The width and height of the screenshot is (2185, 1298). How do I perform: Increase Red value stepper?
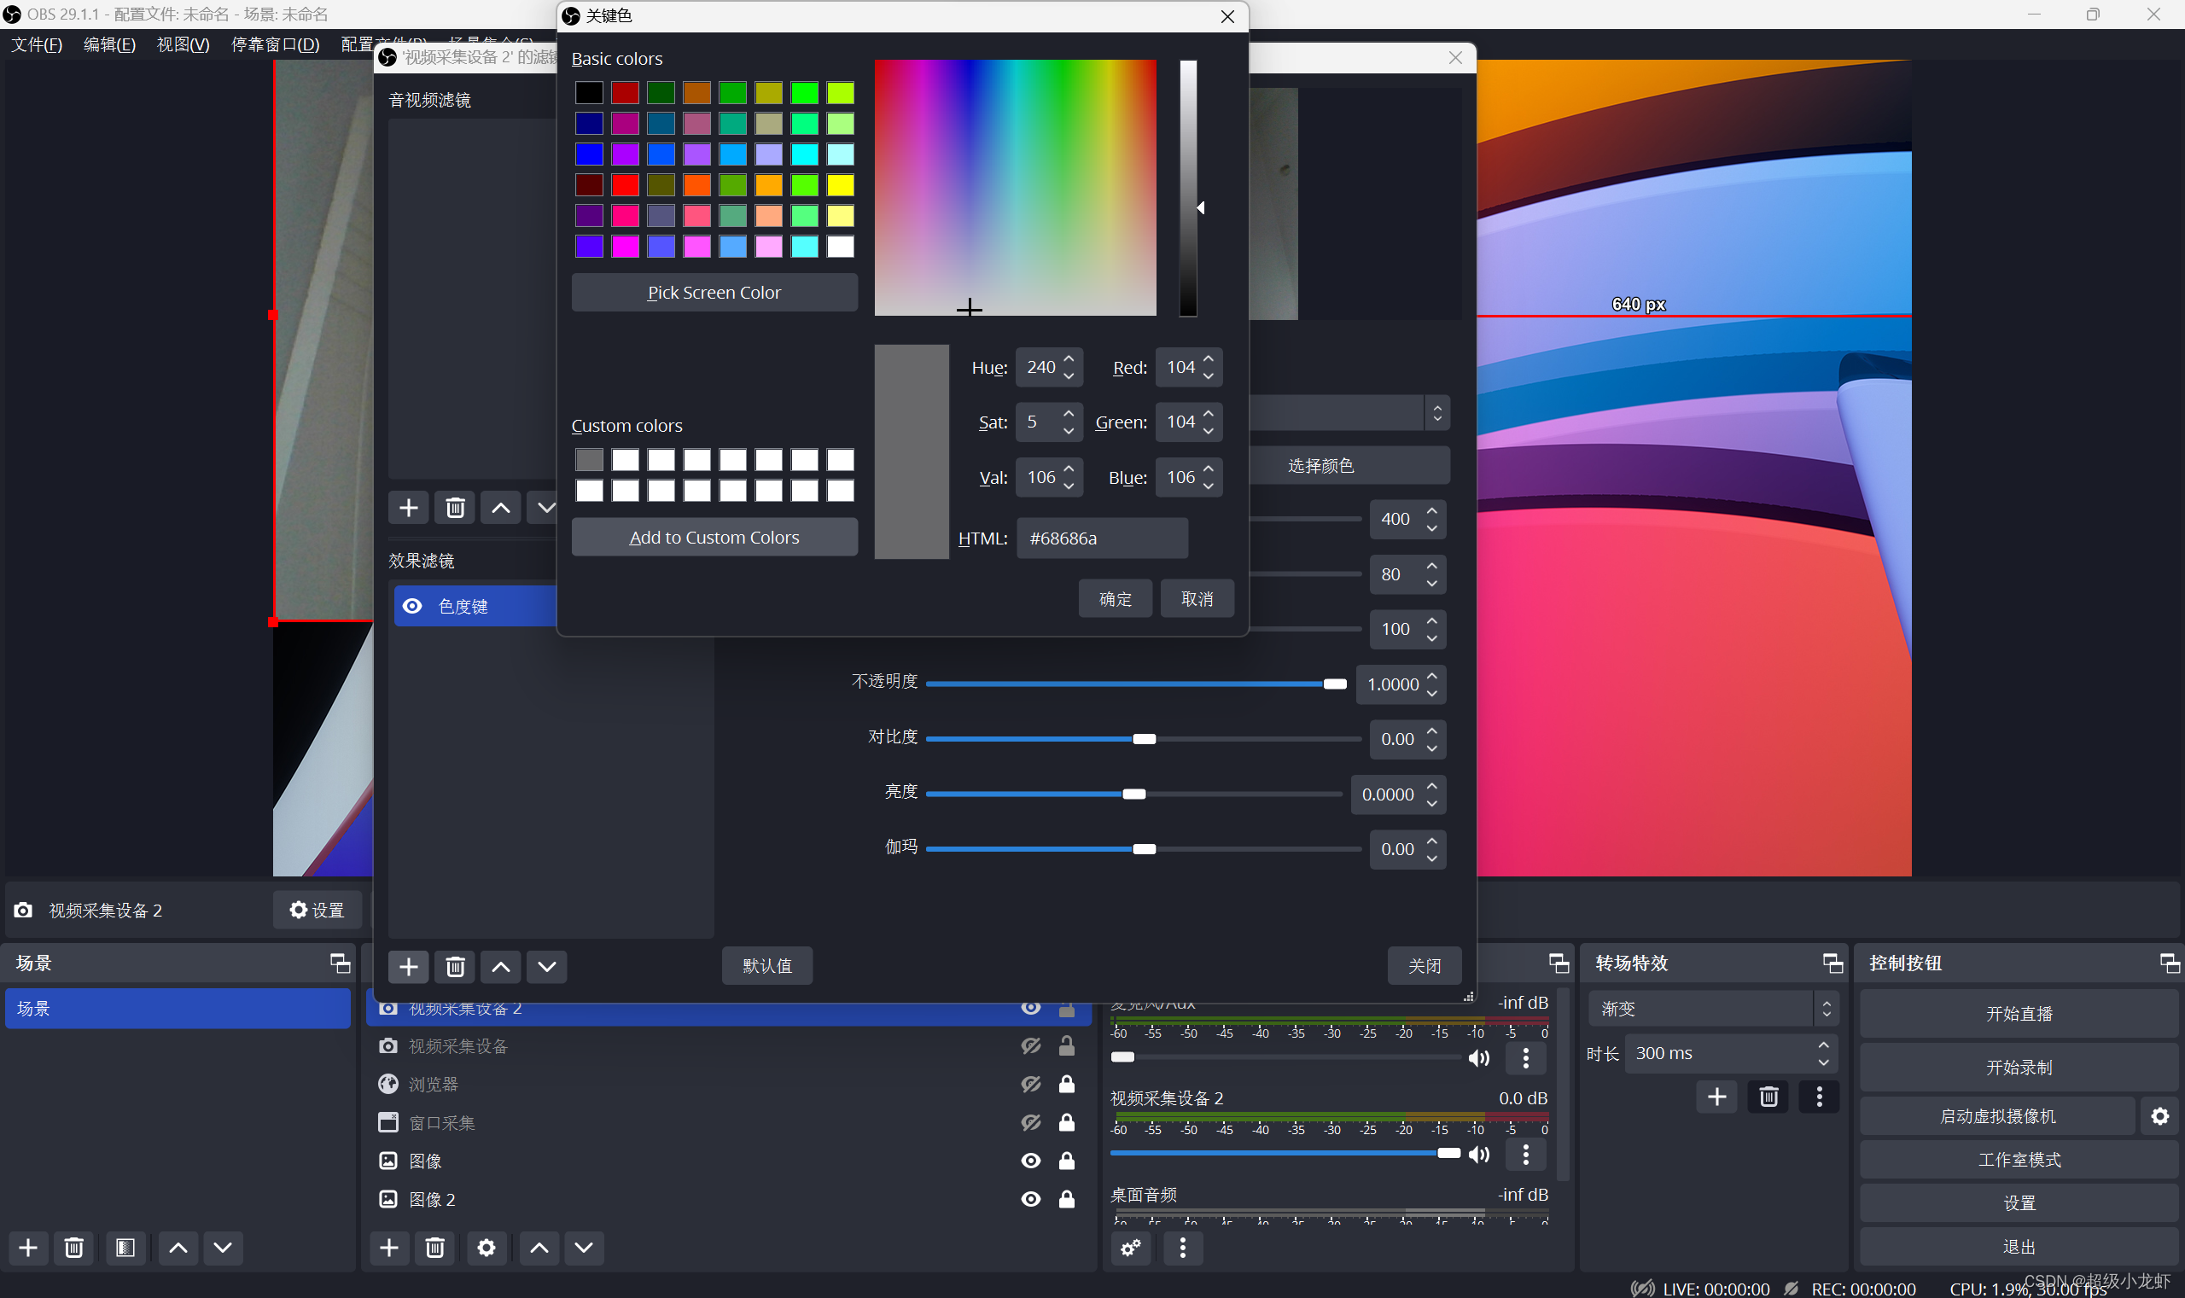[1208, 359]
